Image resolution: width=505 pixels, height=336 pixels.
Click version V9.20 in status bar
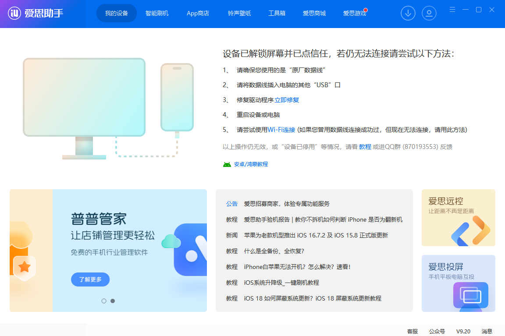(x=463, y=331)
